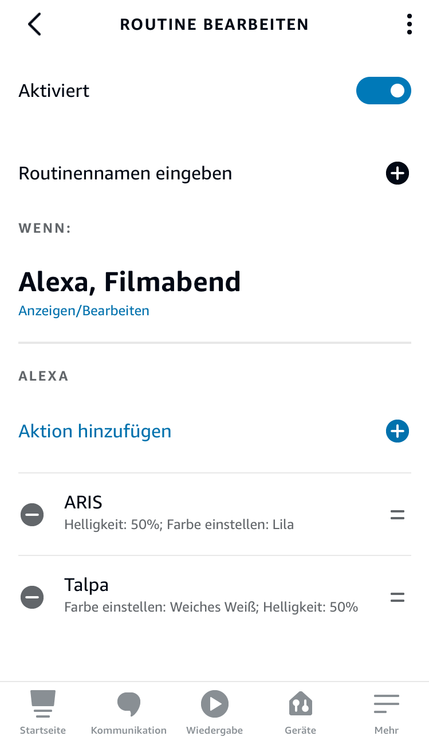The image size is (429, 740).
Task: Tap the black plus icon for routine name
Action: [397, 173]
